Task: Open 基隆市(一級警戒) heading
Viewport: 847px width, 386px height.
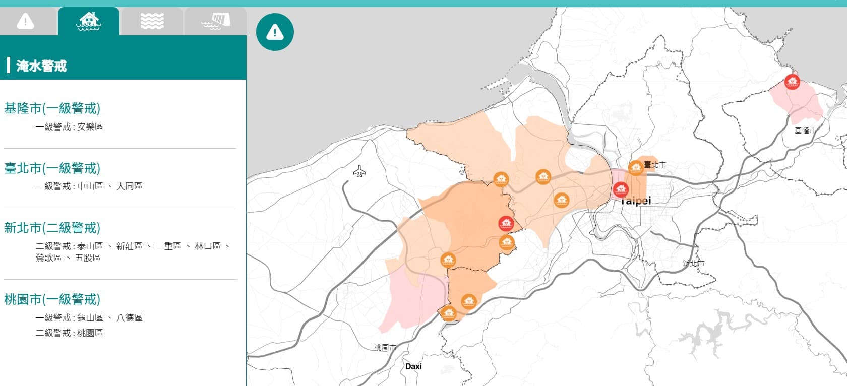Action: tap(52, 108)
